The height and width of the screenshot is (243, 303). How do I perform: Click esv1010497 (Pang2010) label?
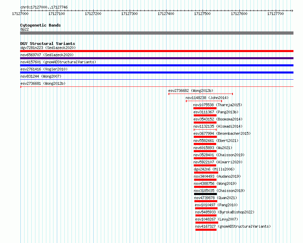point(217,205)
